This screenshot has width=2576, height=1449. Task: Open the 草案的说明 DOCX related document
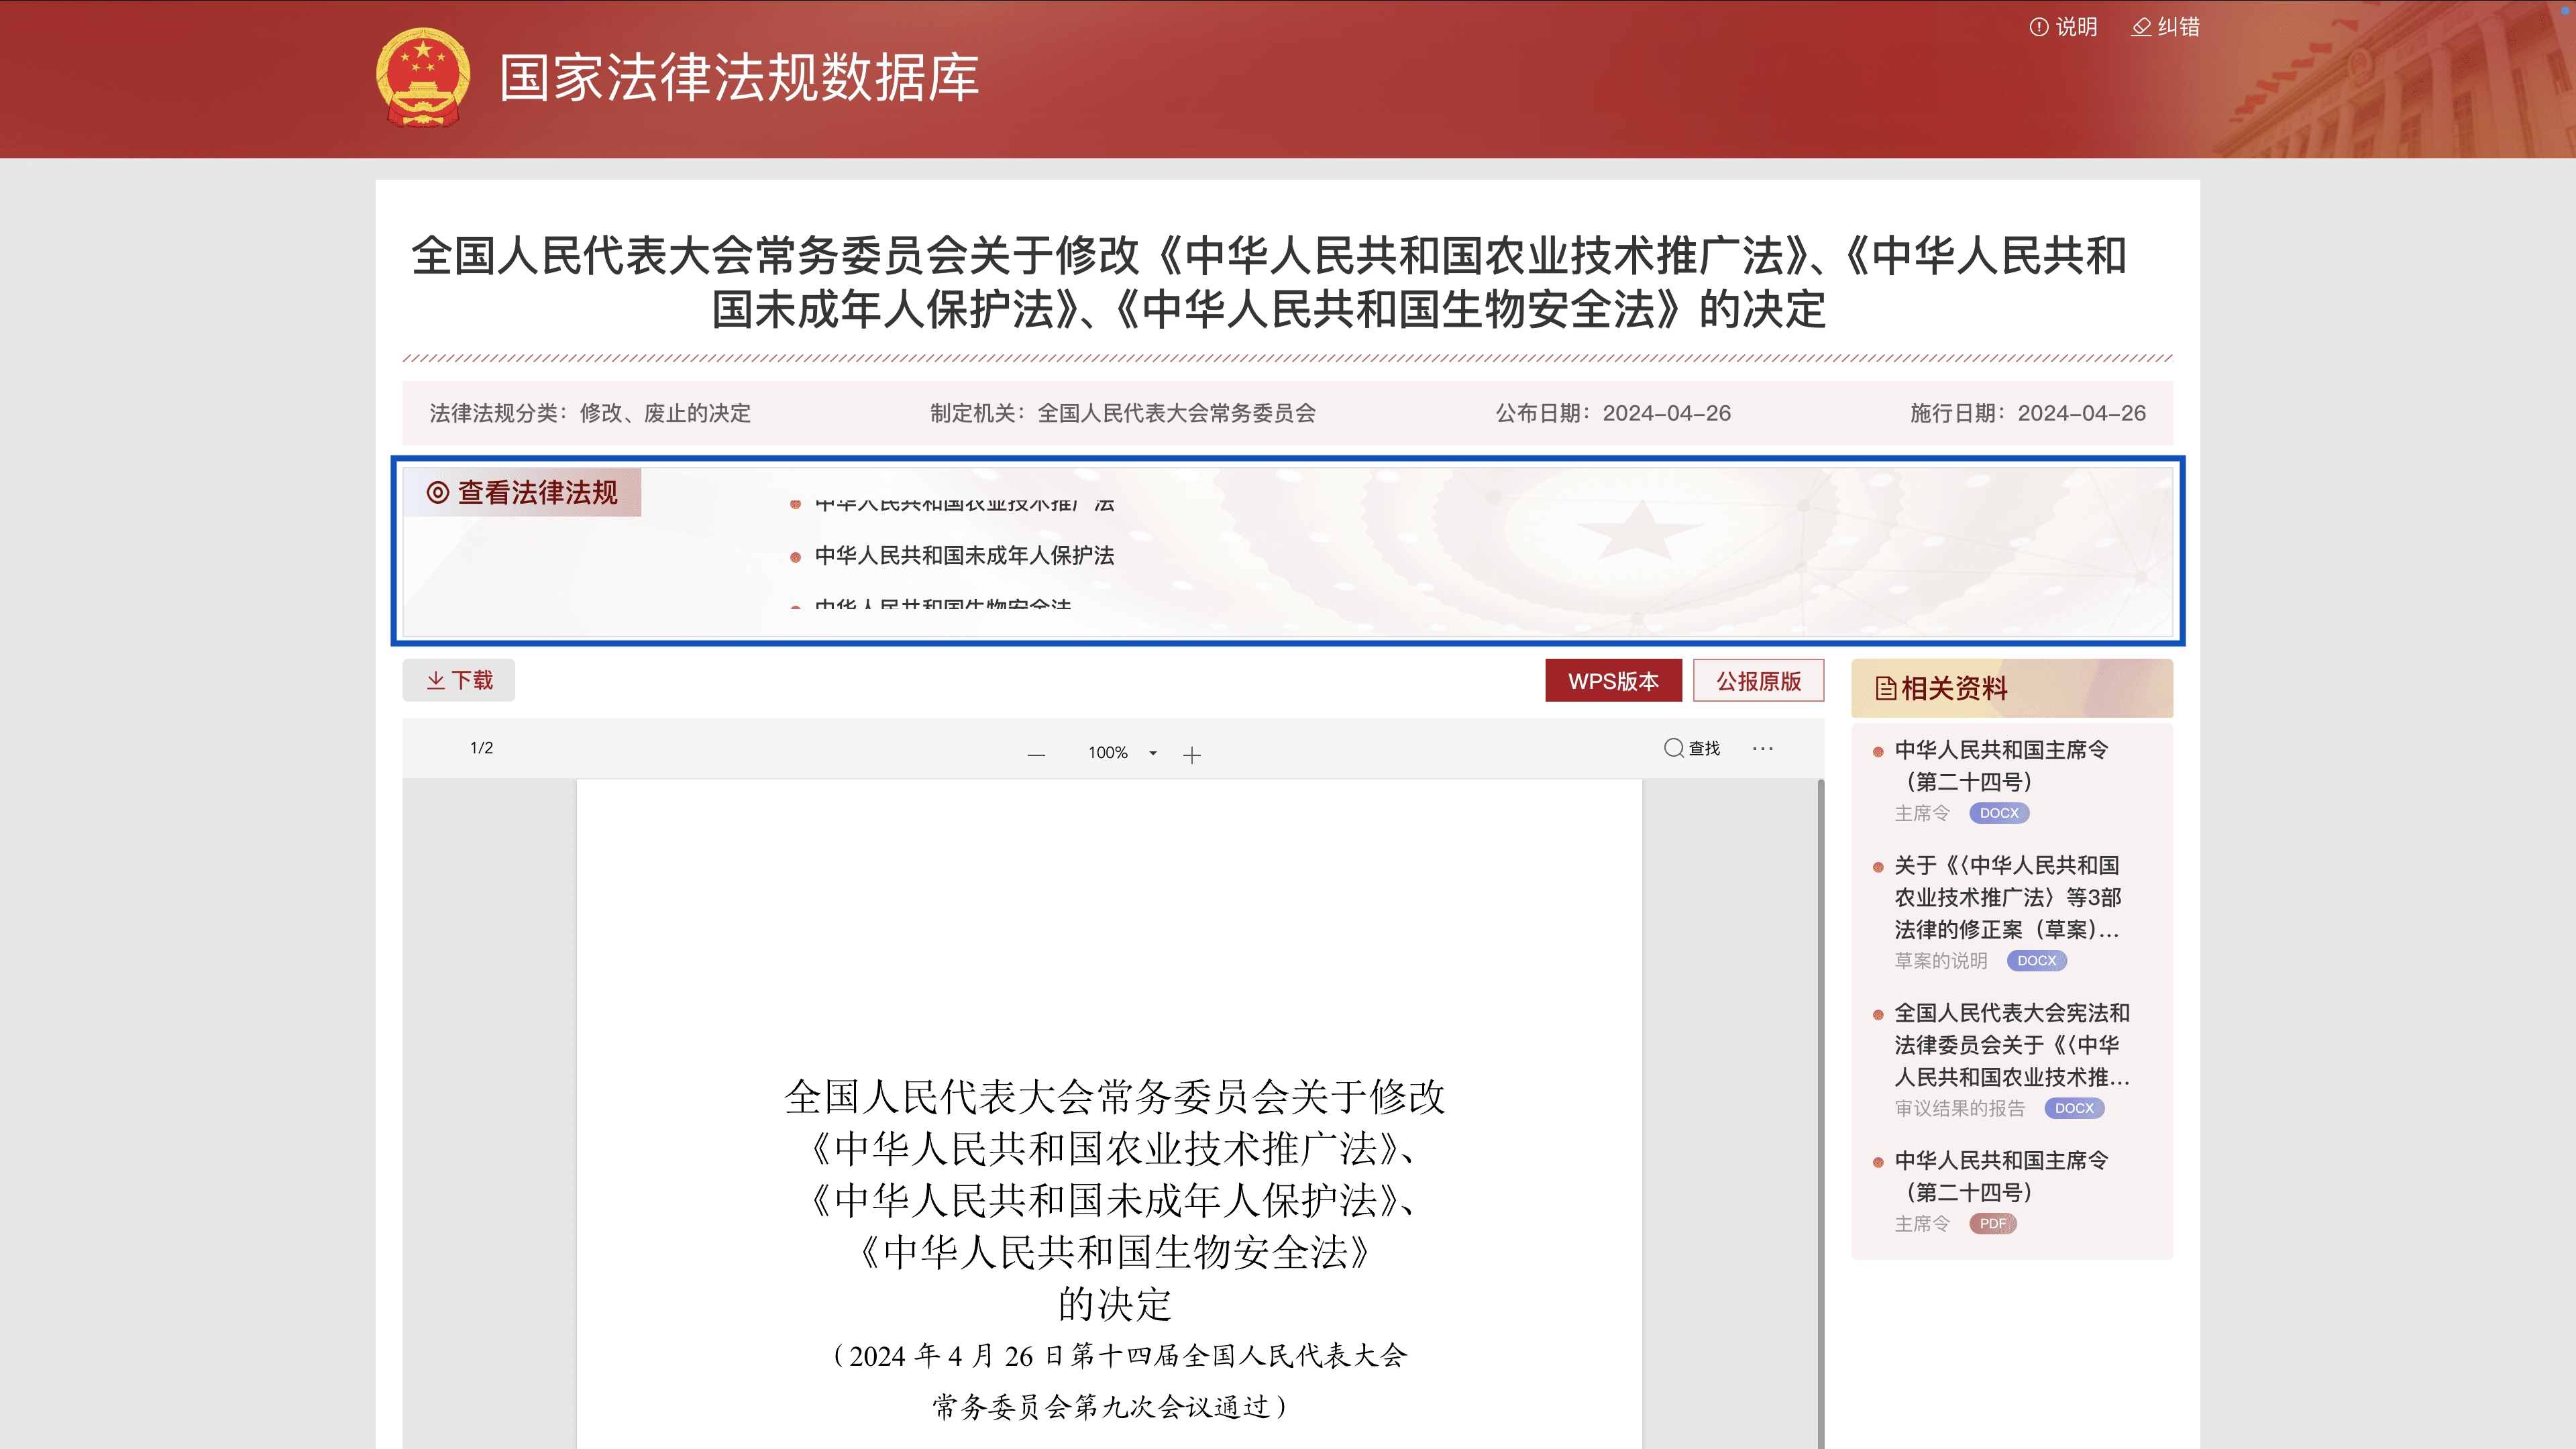coord(2006,897)
